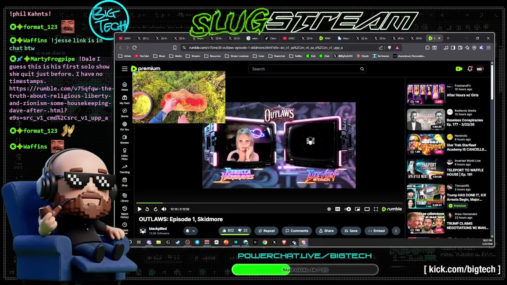Open For You in Rumble sidebar
Screen dimensions: 507x285
(x=124, y=126)
